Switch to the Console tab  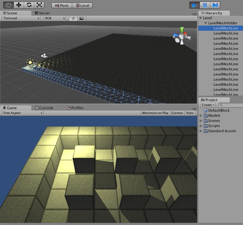point(44,108)
